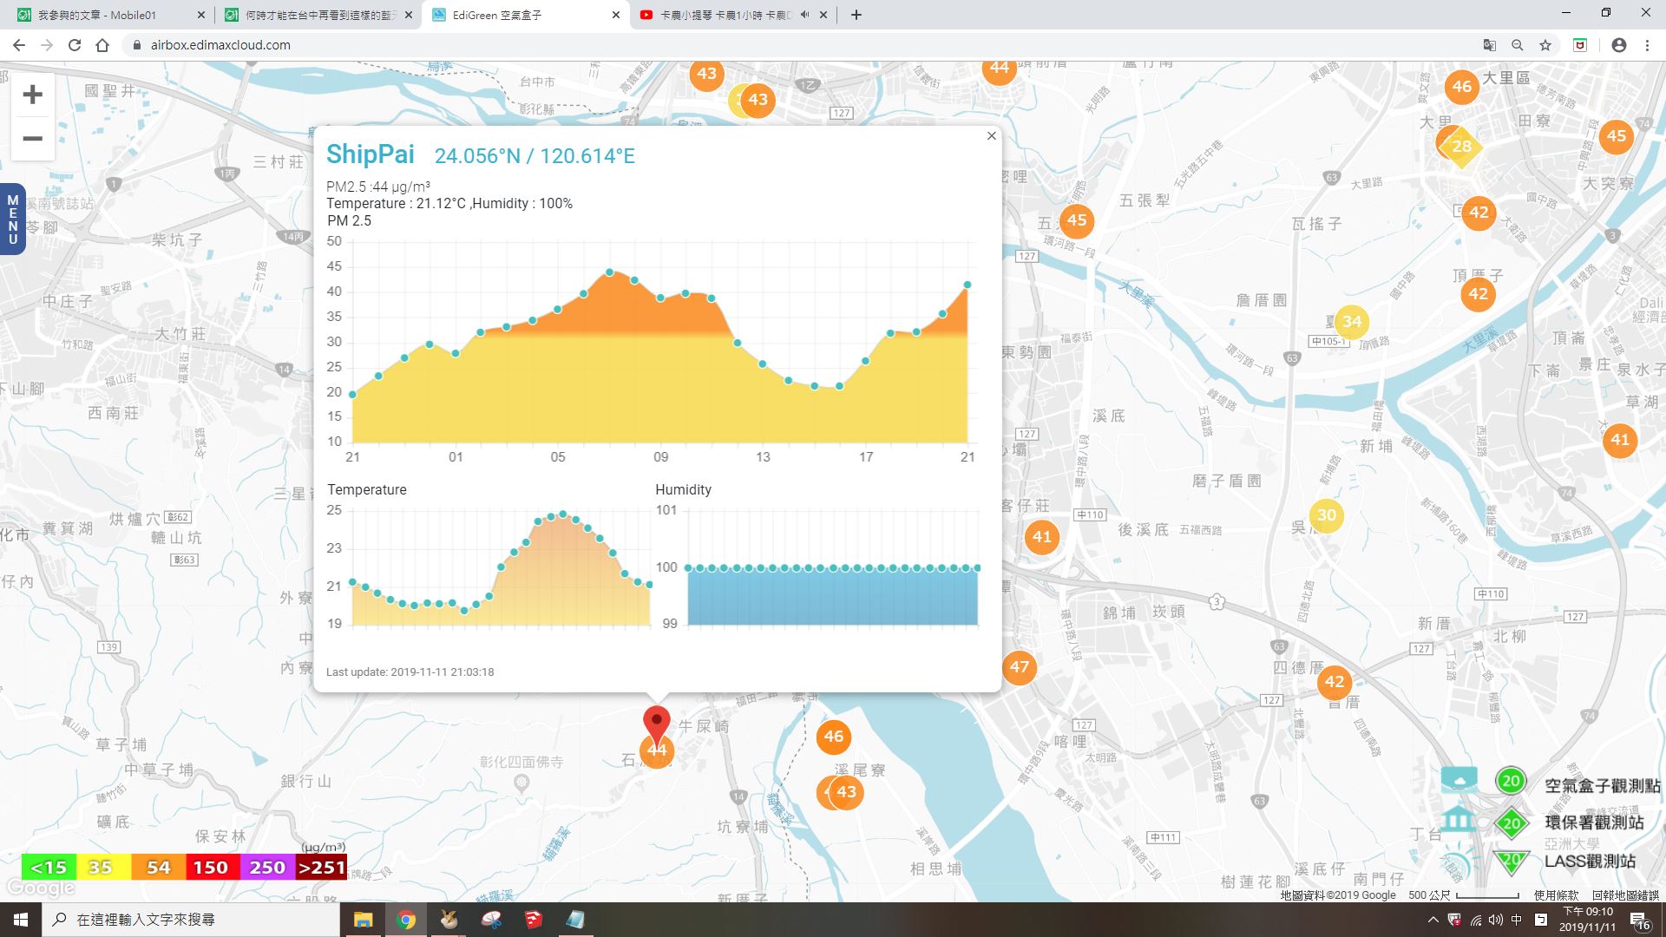Open a new browser tab
This screenshot has width=1666, height=937.
tap(856, 15)
